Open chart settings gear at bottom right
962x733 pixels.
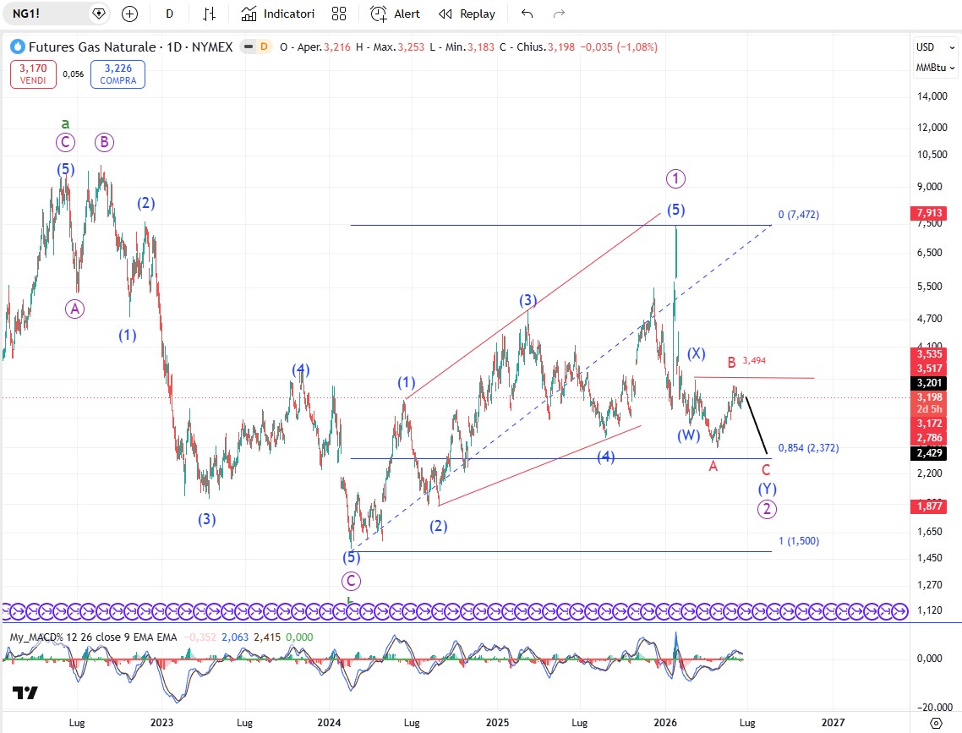[x=936, y=723]
